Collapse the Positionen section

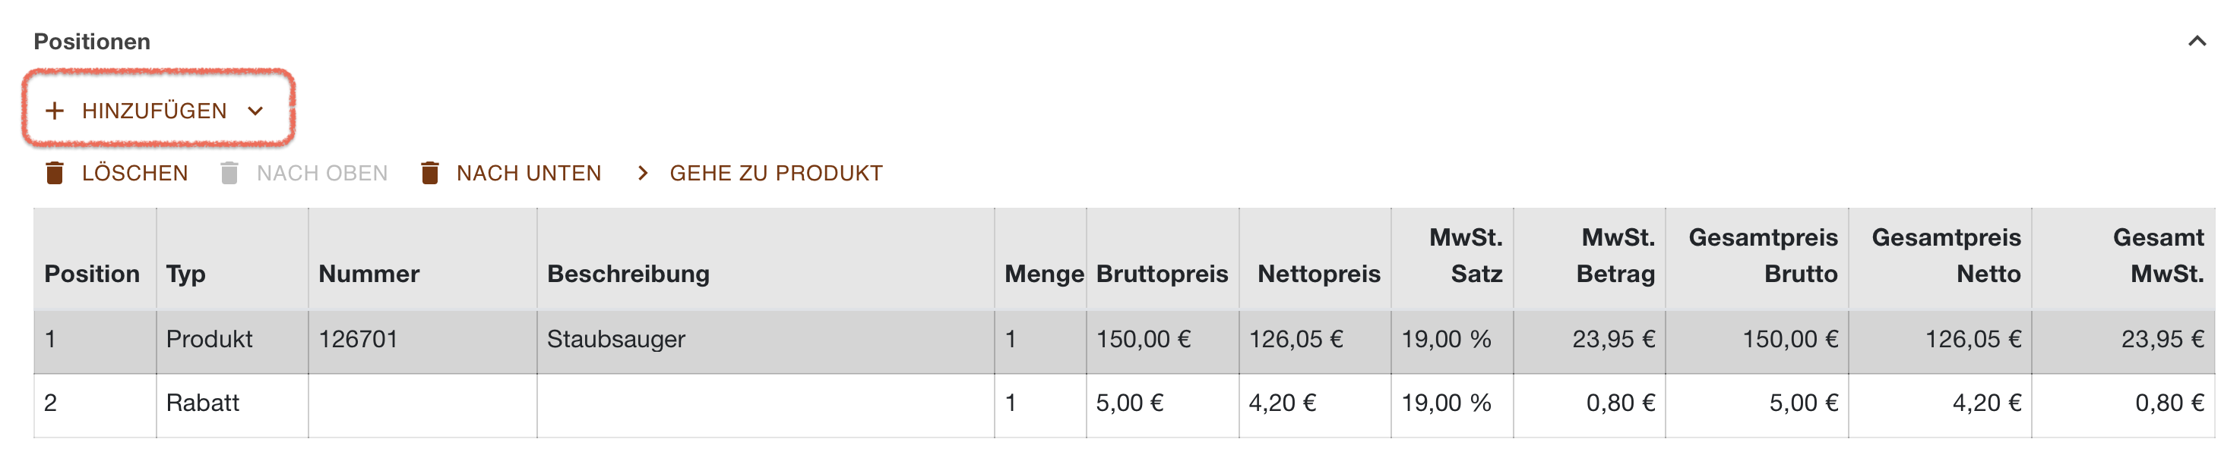point(2197,41)
